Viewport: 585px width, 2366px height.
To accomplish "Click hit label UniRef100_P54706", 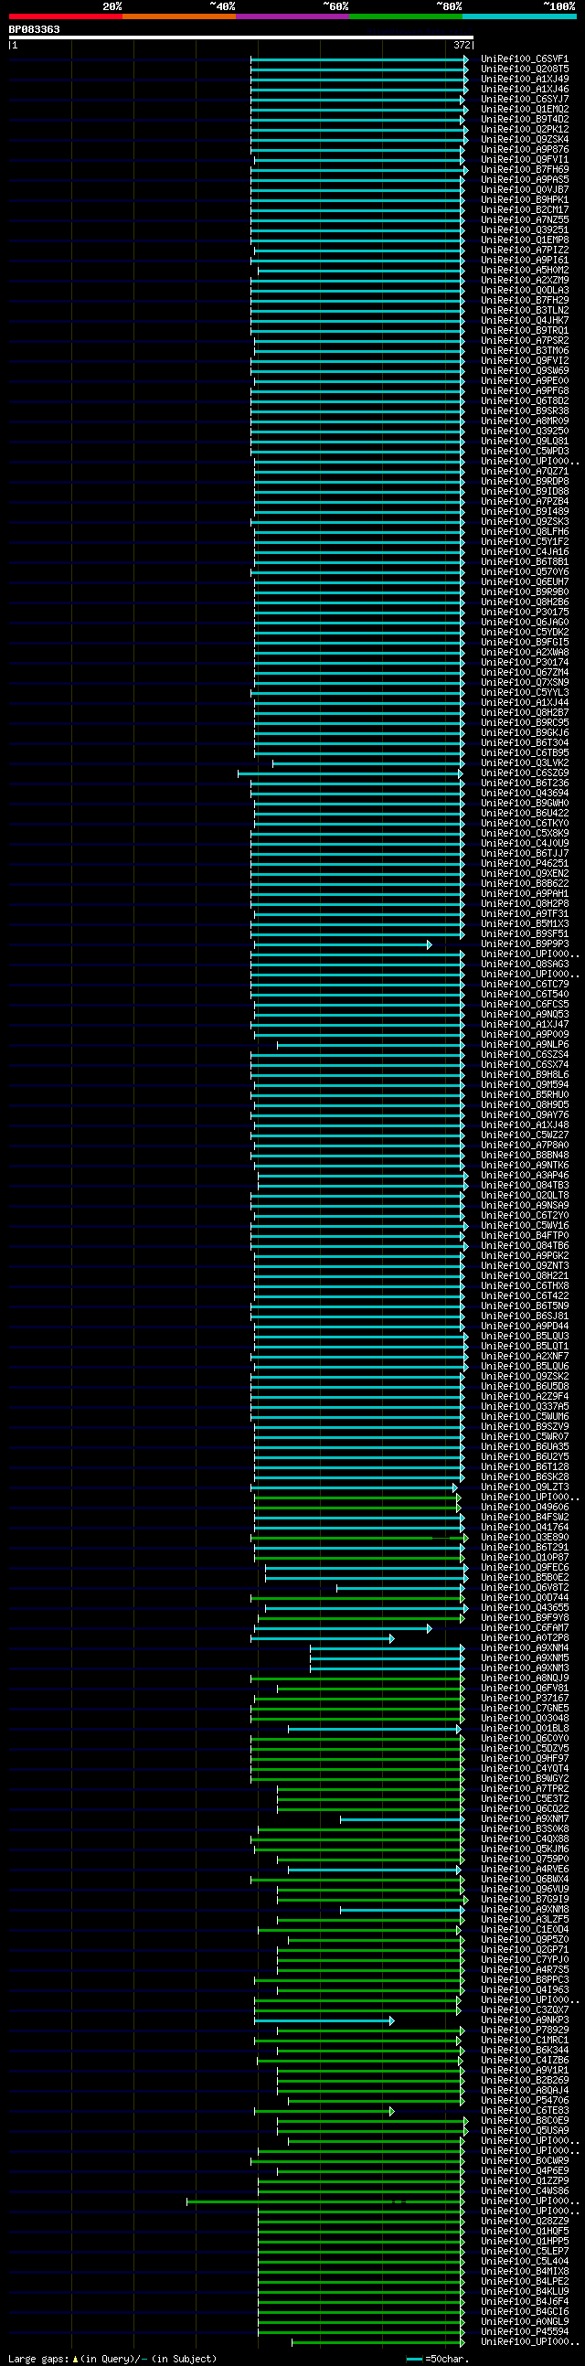I will [525, 2101].
